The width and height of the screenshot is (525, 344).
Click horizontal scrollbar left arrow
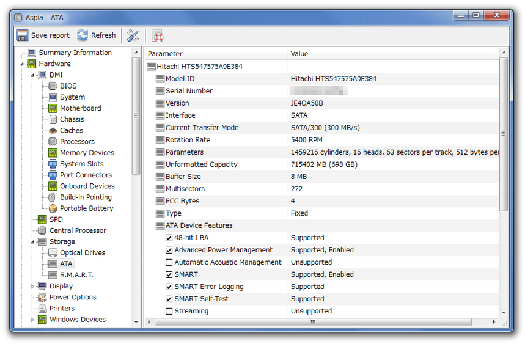pyautogui.click(x=149, y=322)
